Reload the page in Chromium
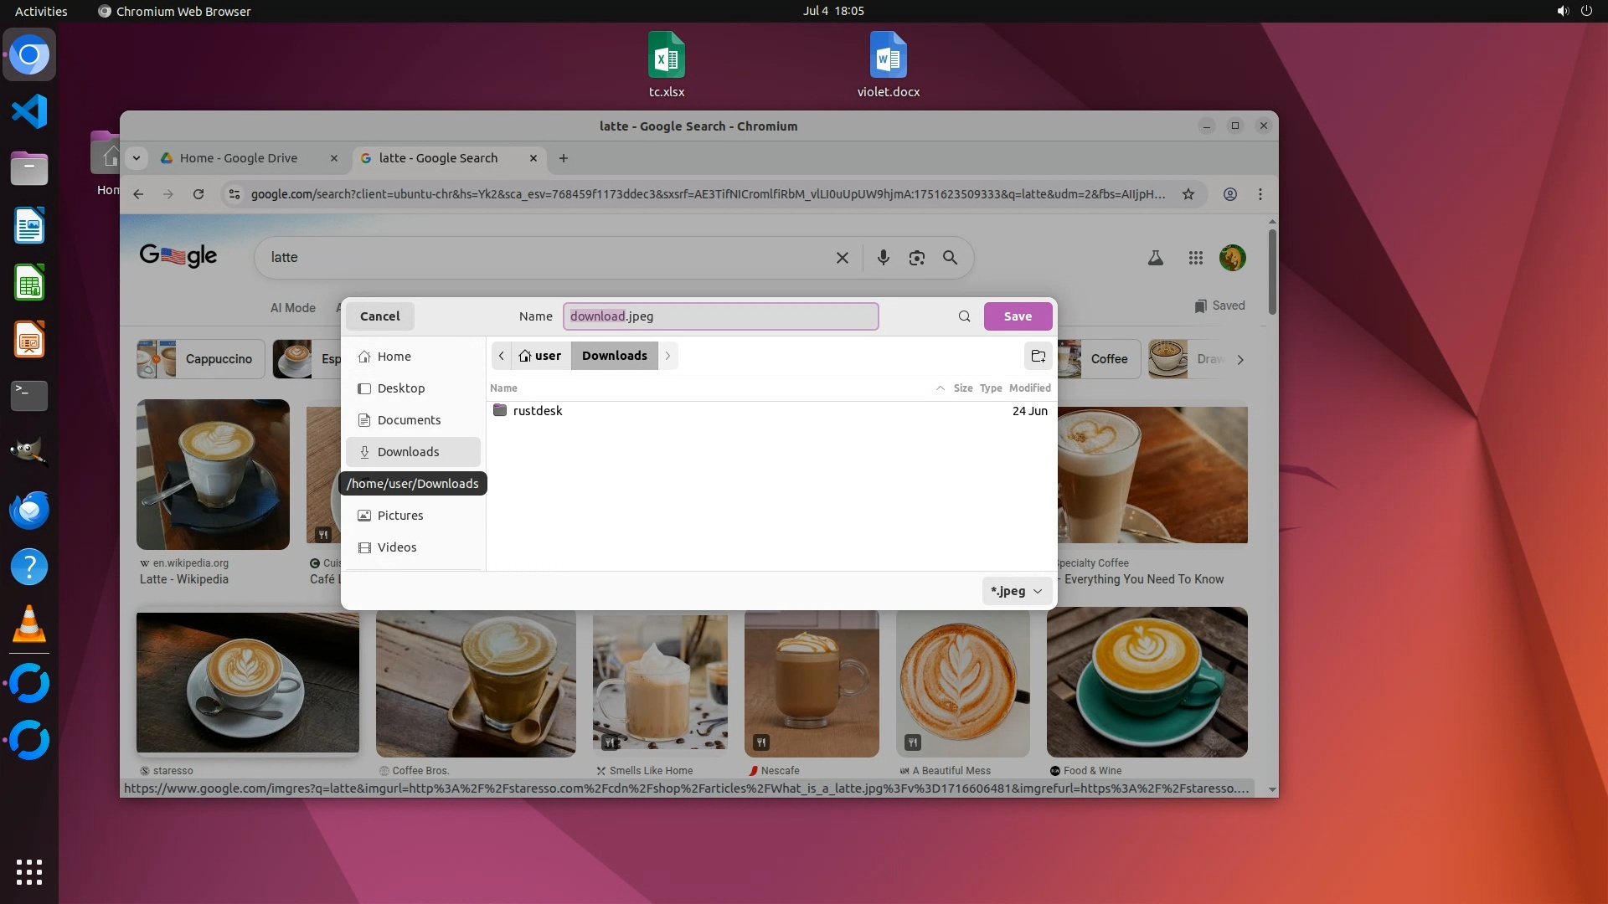Viewport: 1608px width, 904px height. click(x=198, y=194)
